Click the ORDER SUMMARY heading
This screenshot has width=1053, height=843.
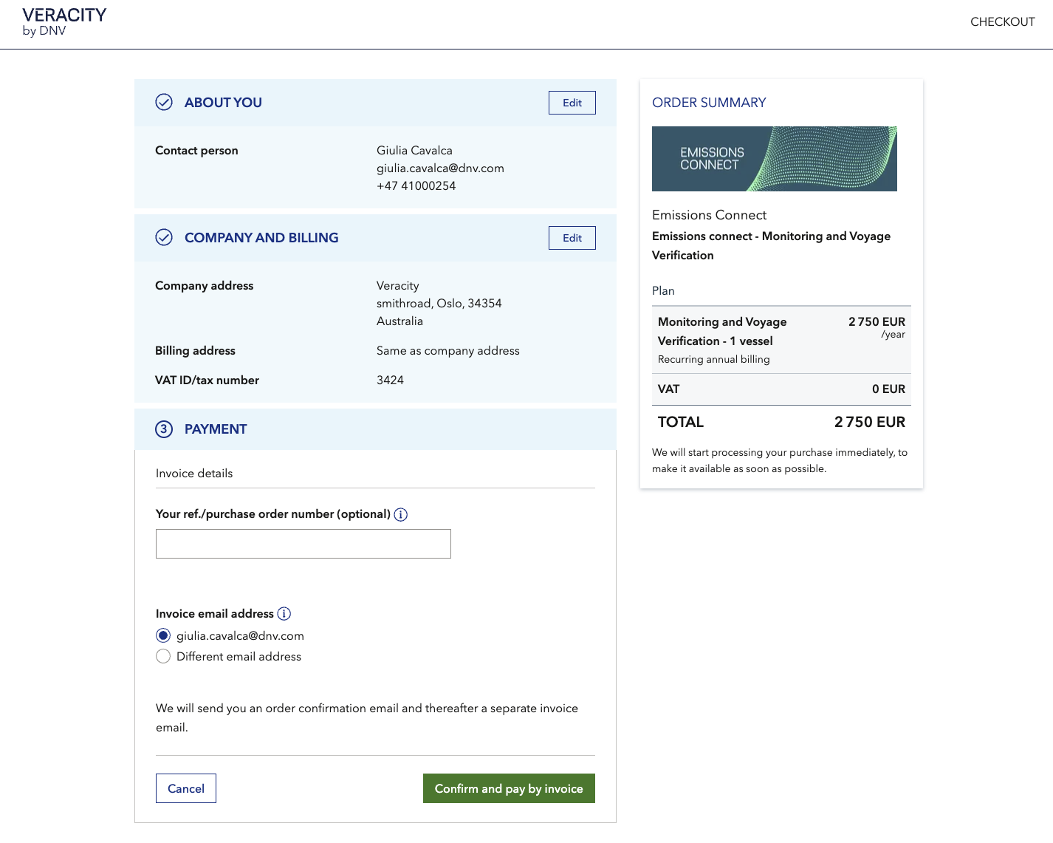click(709, 103)
